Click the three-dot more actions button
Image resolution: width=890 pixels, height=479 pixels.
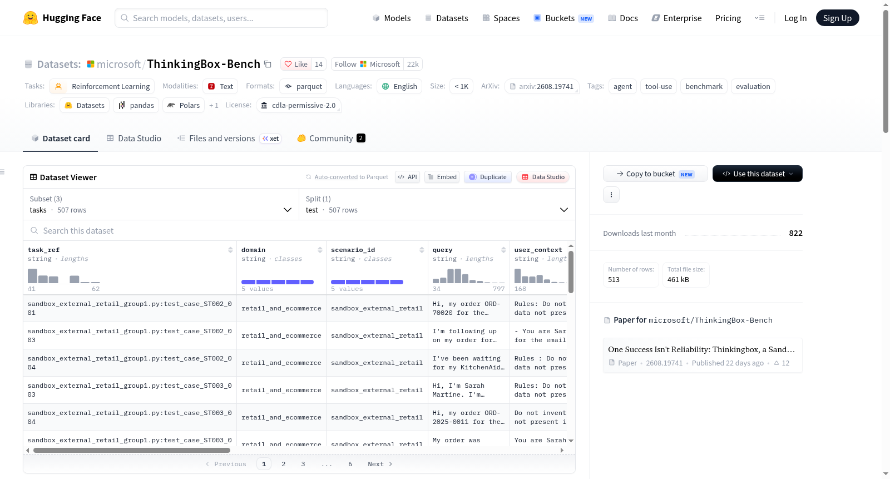click(611, 195)
